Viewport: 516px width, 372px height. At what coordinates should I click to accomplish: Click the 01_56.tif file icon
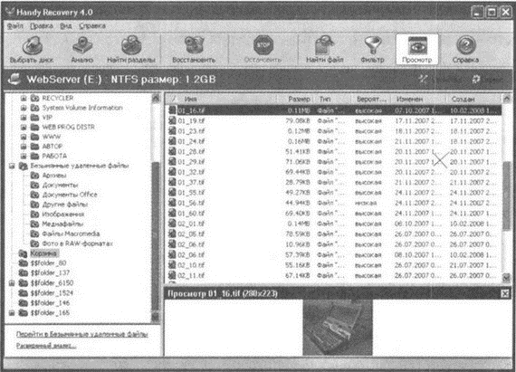[x=172, y=203]
